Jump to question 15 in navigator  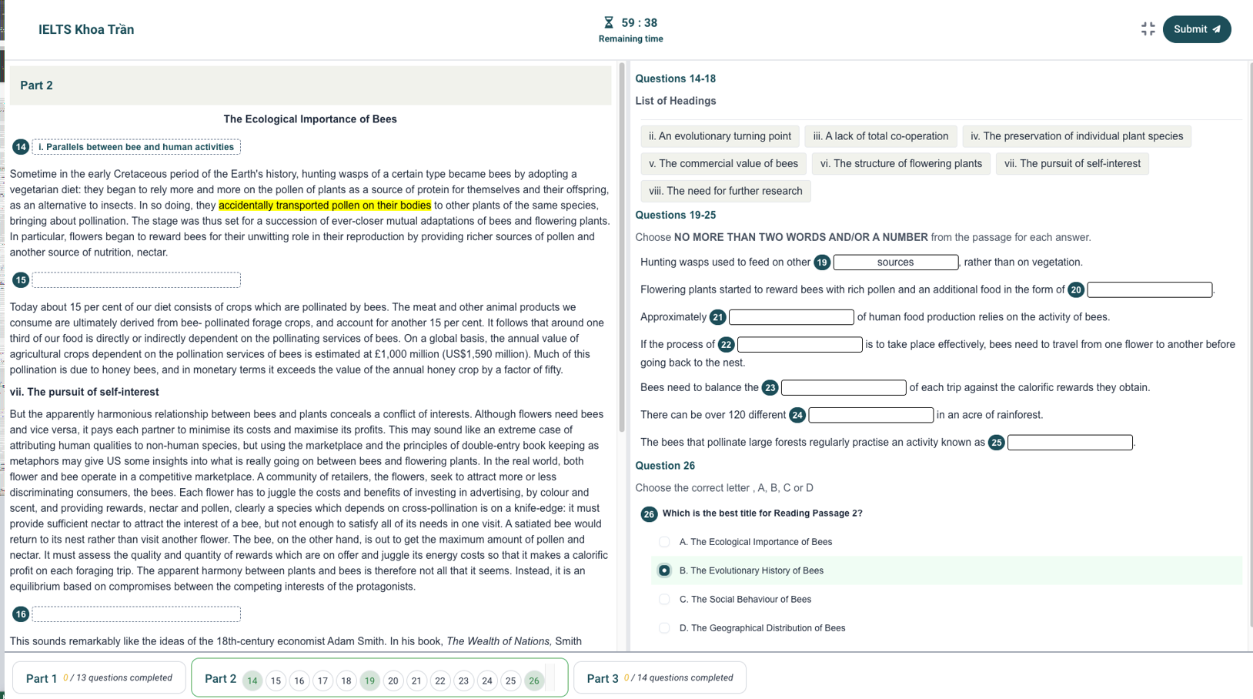pos(276,681)
